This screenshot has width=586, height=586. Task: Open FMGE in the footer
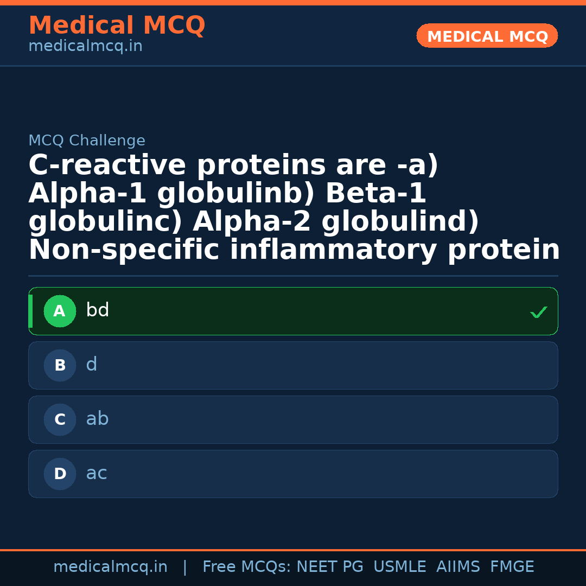(512, 567)
